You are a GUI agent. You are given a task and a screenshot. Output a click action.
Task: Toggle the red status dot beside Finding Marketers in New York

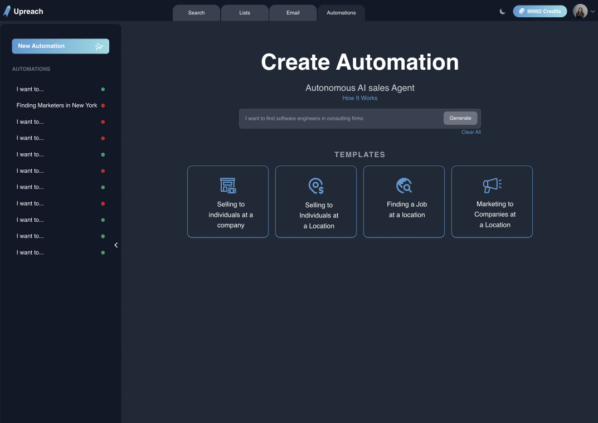click(x=103, y=105)
